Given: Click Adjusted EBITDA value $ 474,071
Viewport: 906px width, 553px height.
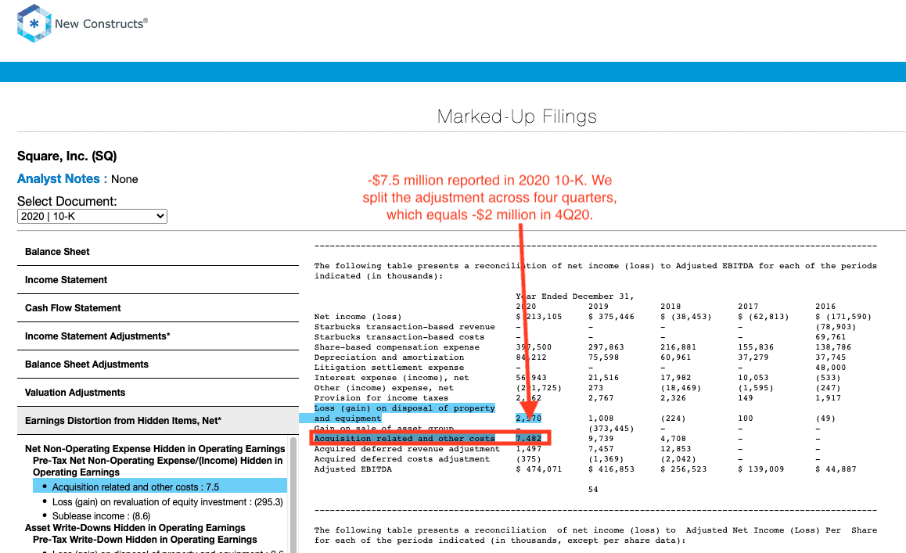Looking at the screenshot, I should pos(538,469).
